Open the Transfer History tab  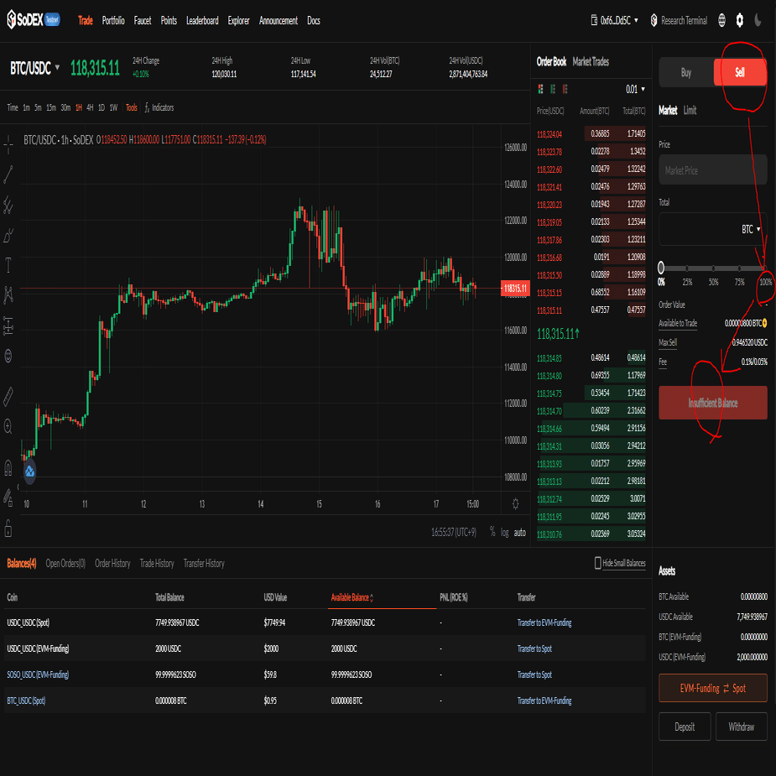click(204, 563)
